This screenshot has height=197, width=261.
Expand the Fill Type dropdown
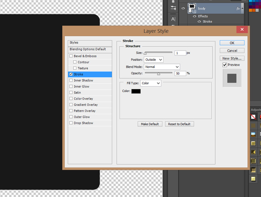coord(151,83)
